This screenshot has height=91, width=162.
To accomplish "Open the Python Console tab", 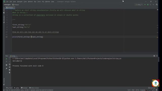I will (34, 88).
